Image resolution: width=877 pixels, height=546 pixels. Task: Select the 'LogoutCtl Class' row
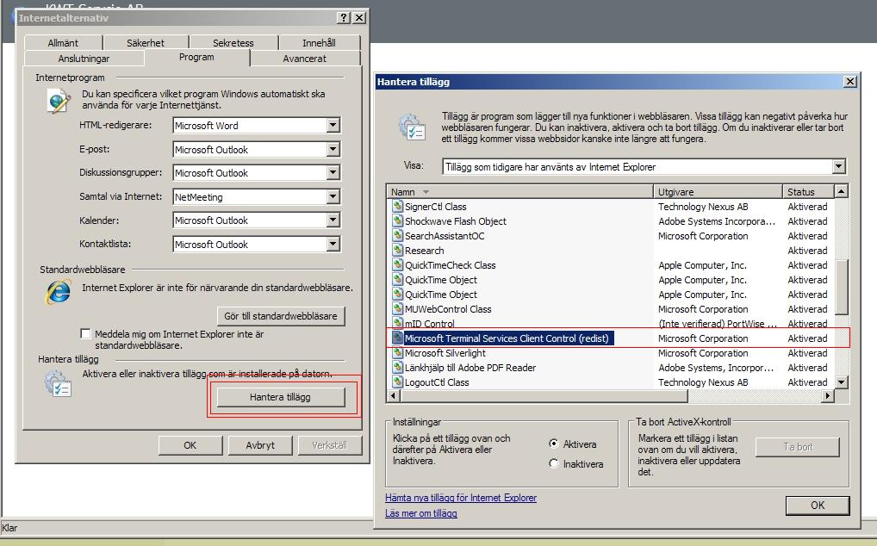(610, 382)
